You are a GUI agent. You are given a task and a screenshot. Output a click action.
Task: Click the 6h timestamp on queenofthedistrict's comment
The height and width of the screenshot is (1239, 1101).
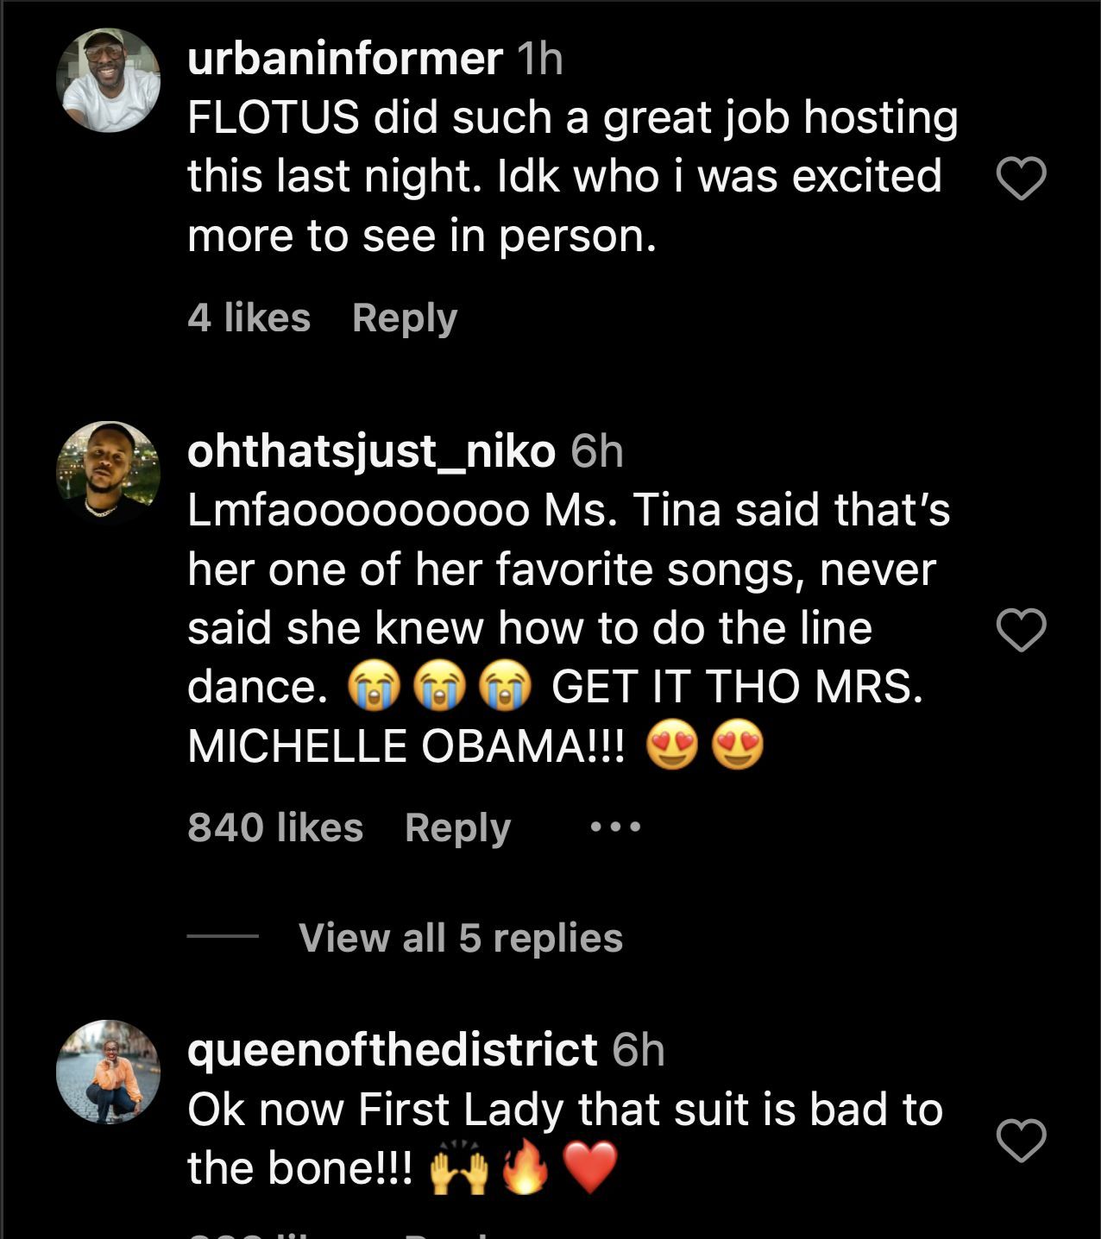639,1051
